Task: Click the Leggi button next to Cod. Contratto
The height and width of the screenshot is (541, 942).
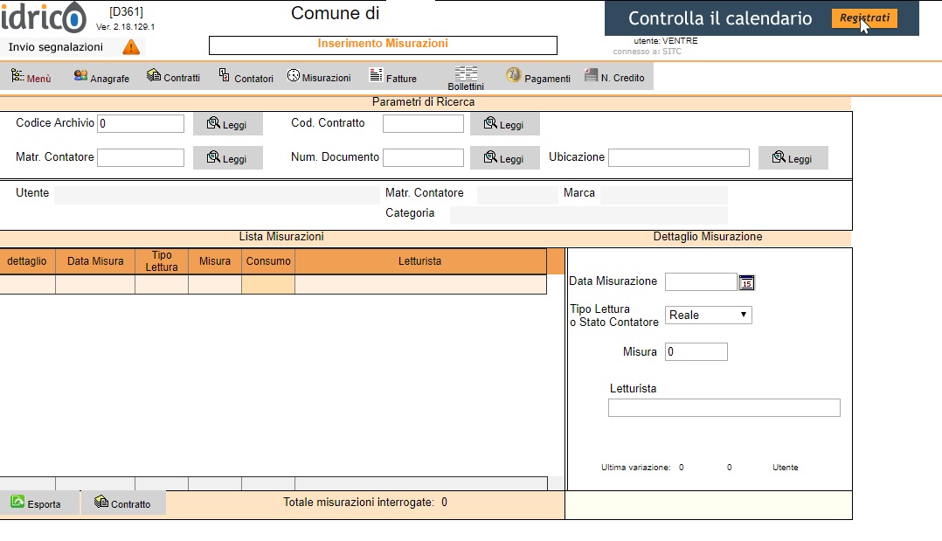Action: point(505,124)
